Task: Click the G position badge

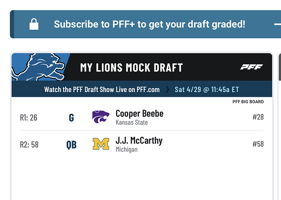Action: pos(71,118)
